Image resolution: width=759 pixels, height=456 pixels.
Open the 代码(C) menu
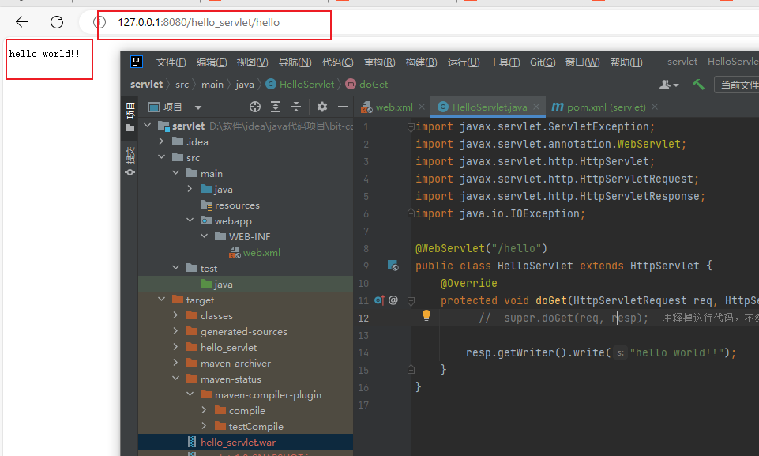coord(337,62)
